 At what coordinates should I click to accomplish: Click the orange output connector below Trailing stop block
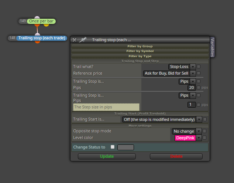pyautogui.click(x=37, y=42)
